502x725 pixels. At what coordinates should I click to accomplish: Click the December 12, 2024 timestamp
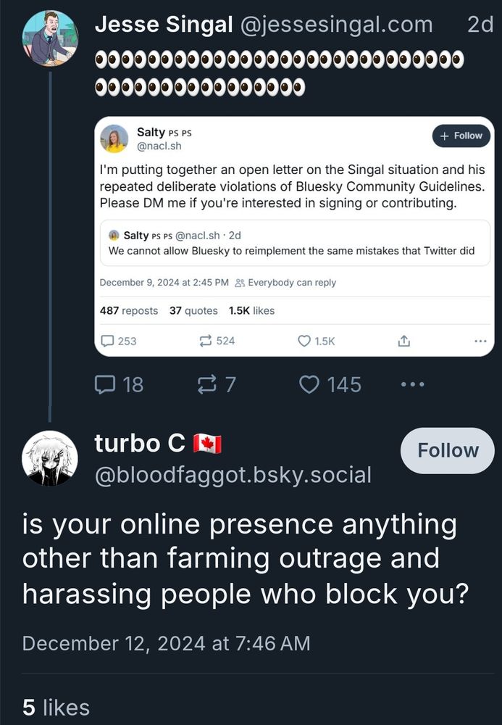(166, 643)
